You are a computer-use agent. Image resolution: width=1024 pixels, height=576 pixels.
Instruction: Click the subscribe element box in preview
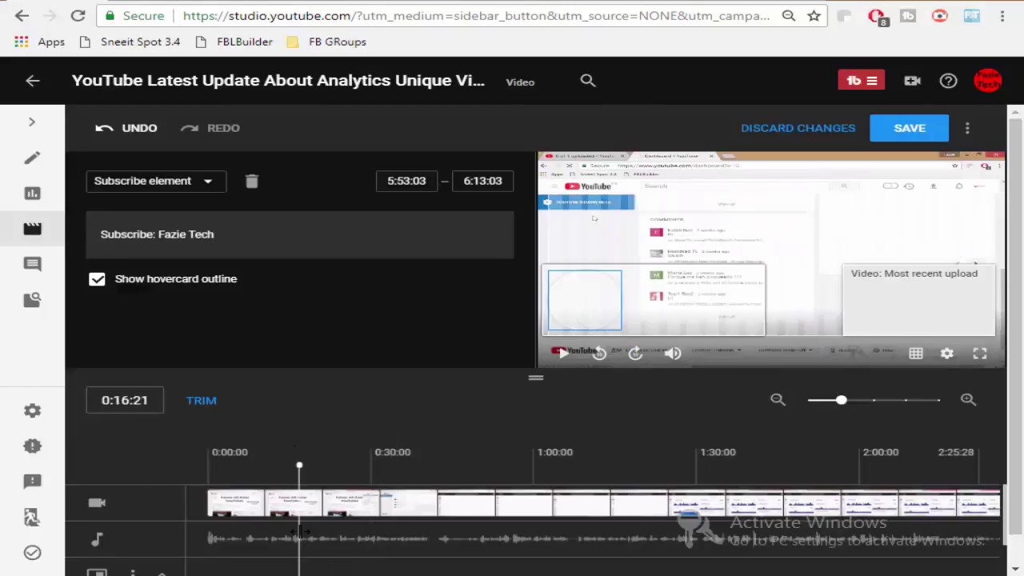pyautogui.click(x=584, y=300)
